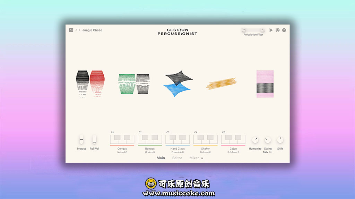Select the red conga drum illustration

[x=97, y=84]
